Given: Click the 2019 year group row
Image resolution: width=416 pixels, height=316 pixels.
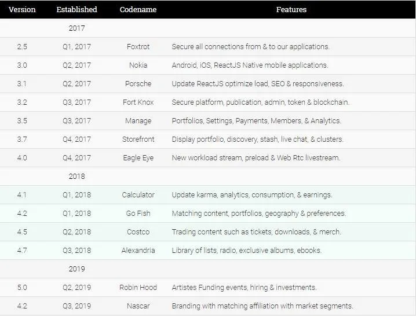Looking at the screenshot, I should (x=208, y=269).
